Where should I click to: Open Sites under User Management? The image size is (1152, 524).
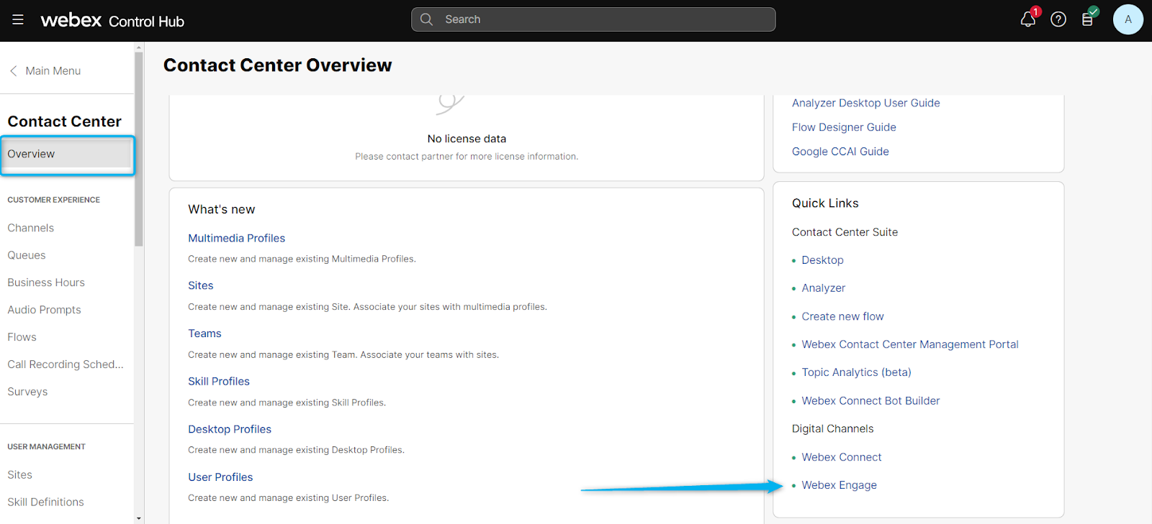tap(19, 475)
